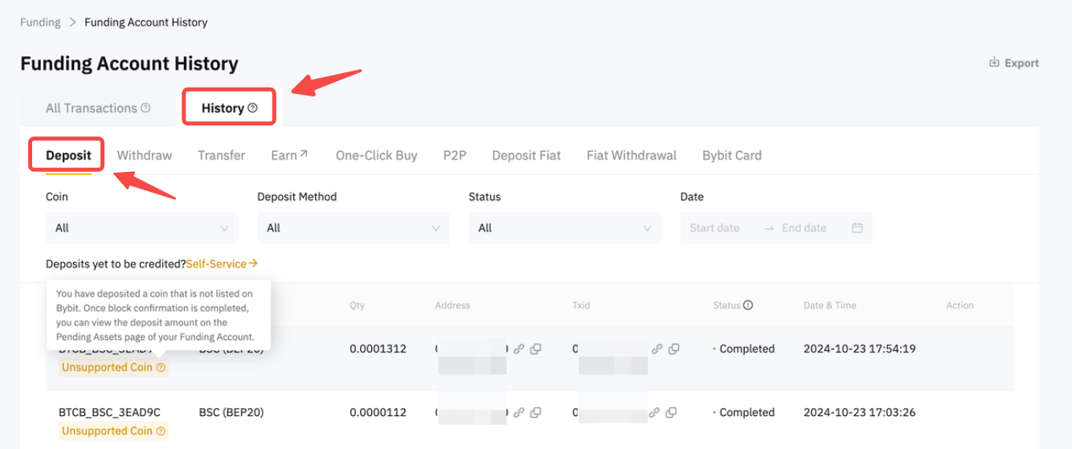Navigate to the Funding breadcrumb link
Viewport: 1072px width, 449px height.
(40, 22)
